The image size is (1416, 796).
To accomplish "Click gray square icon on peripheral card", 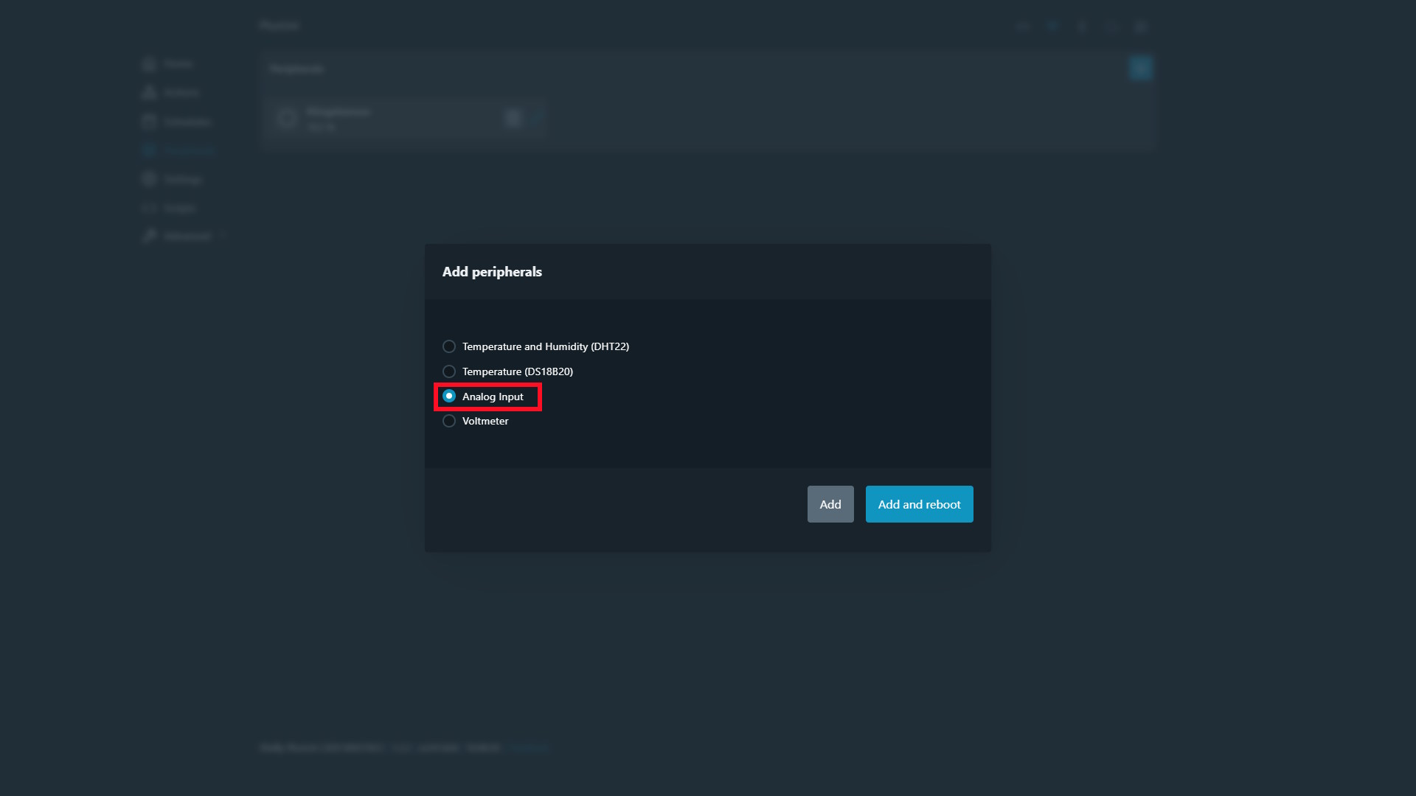I will [x=513, y=118].
